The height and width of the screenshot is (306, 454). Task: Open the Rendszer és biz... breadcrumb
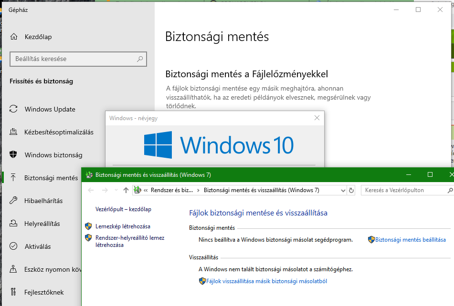(x=172, y=190)
